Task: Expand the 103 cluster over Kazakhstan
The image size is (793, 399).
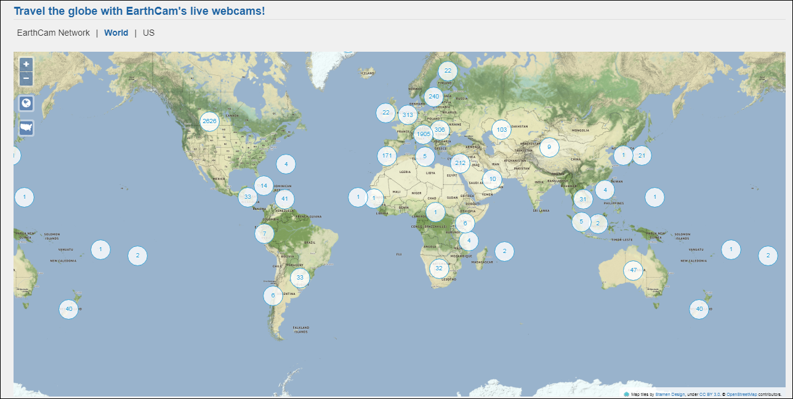Action: tap(501, 129)
